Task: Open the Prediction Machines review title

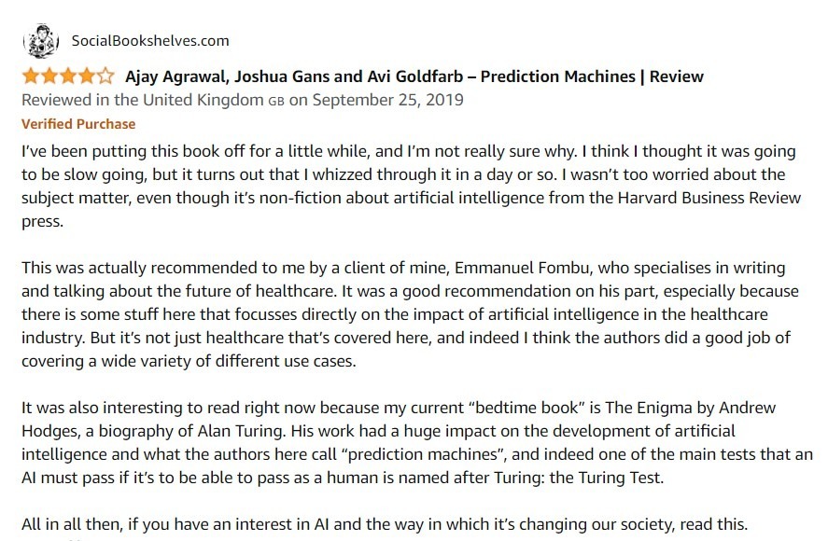Action: [x=414, y=76]
